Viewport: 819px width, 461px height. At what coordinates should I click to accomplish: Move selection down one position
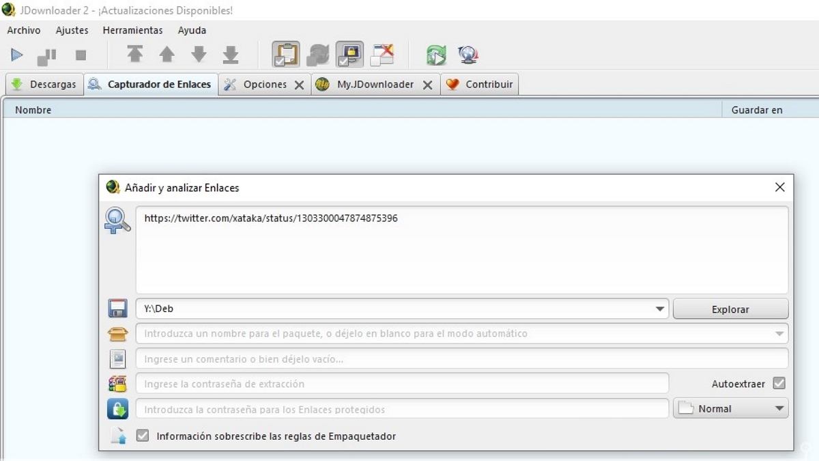point(199,55)
